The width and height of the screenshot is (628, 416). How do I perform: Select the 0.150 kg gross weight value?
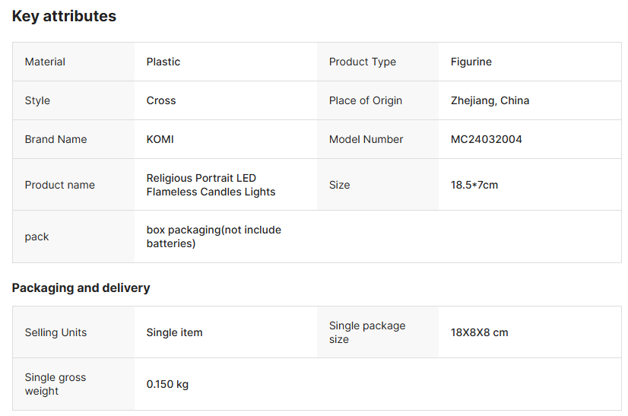coord(167,384)
